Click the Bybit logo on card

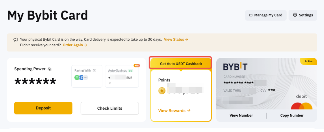235,67
